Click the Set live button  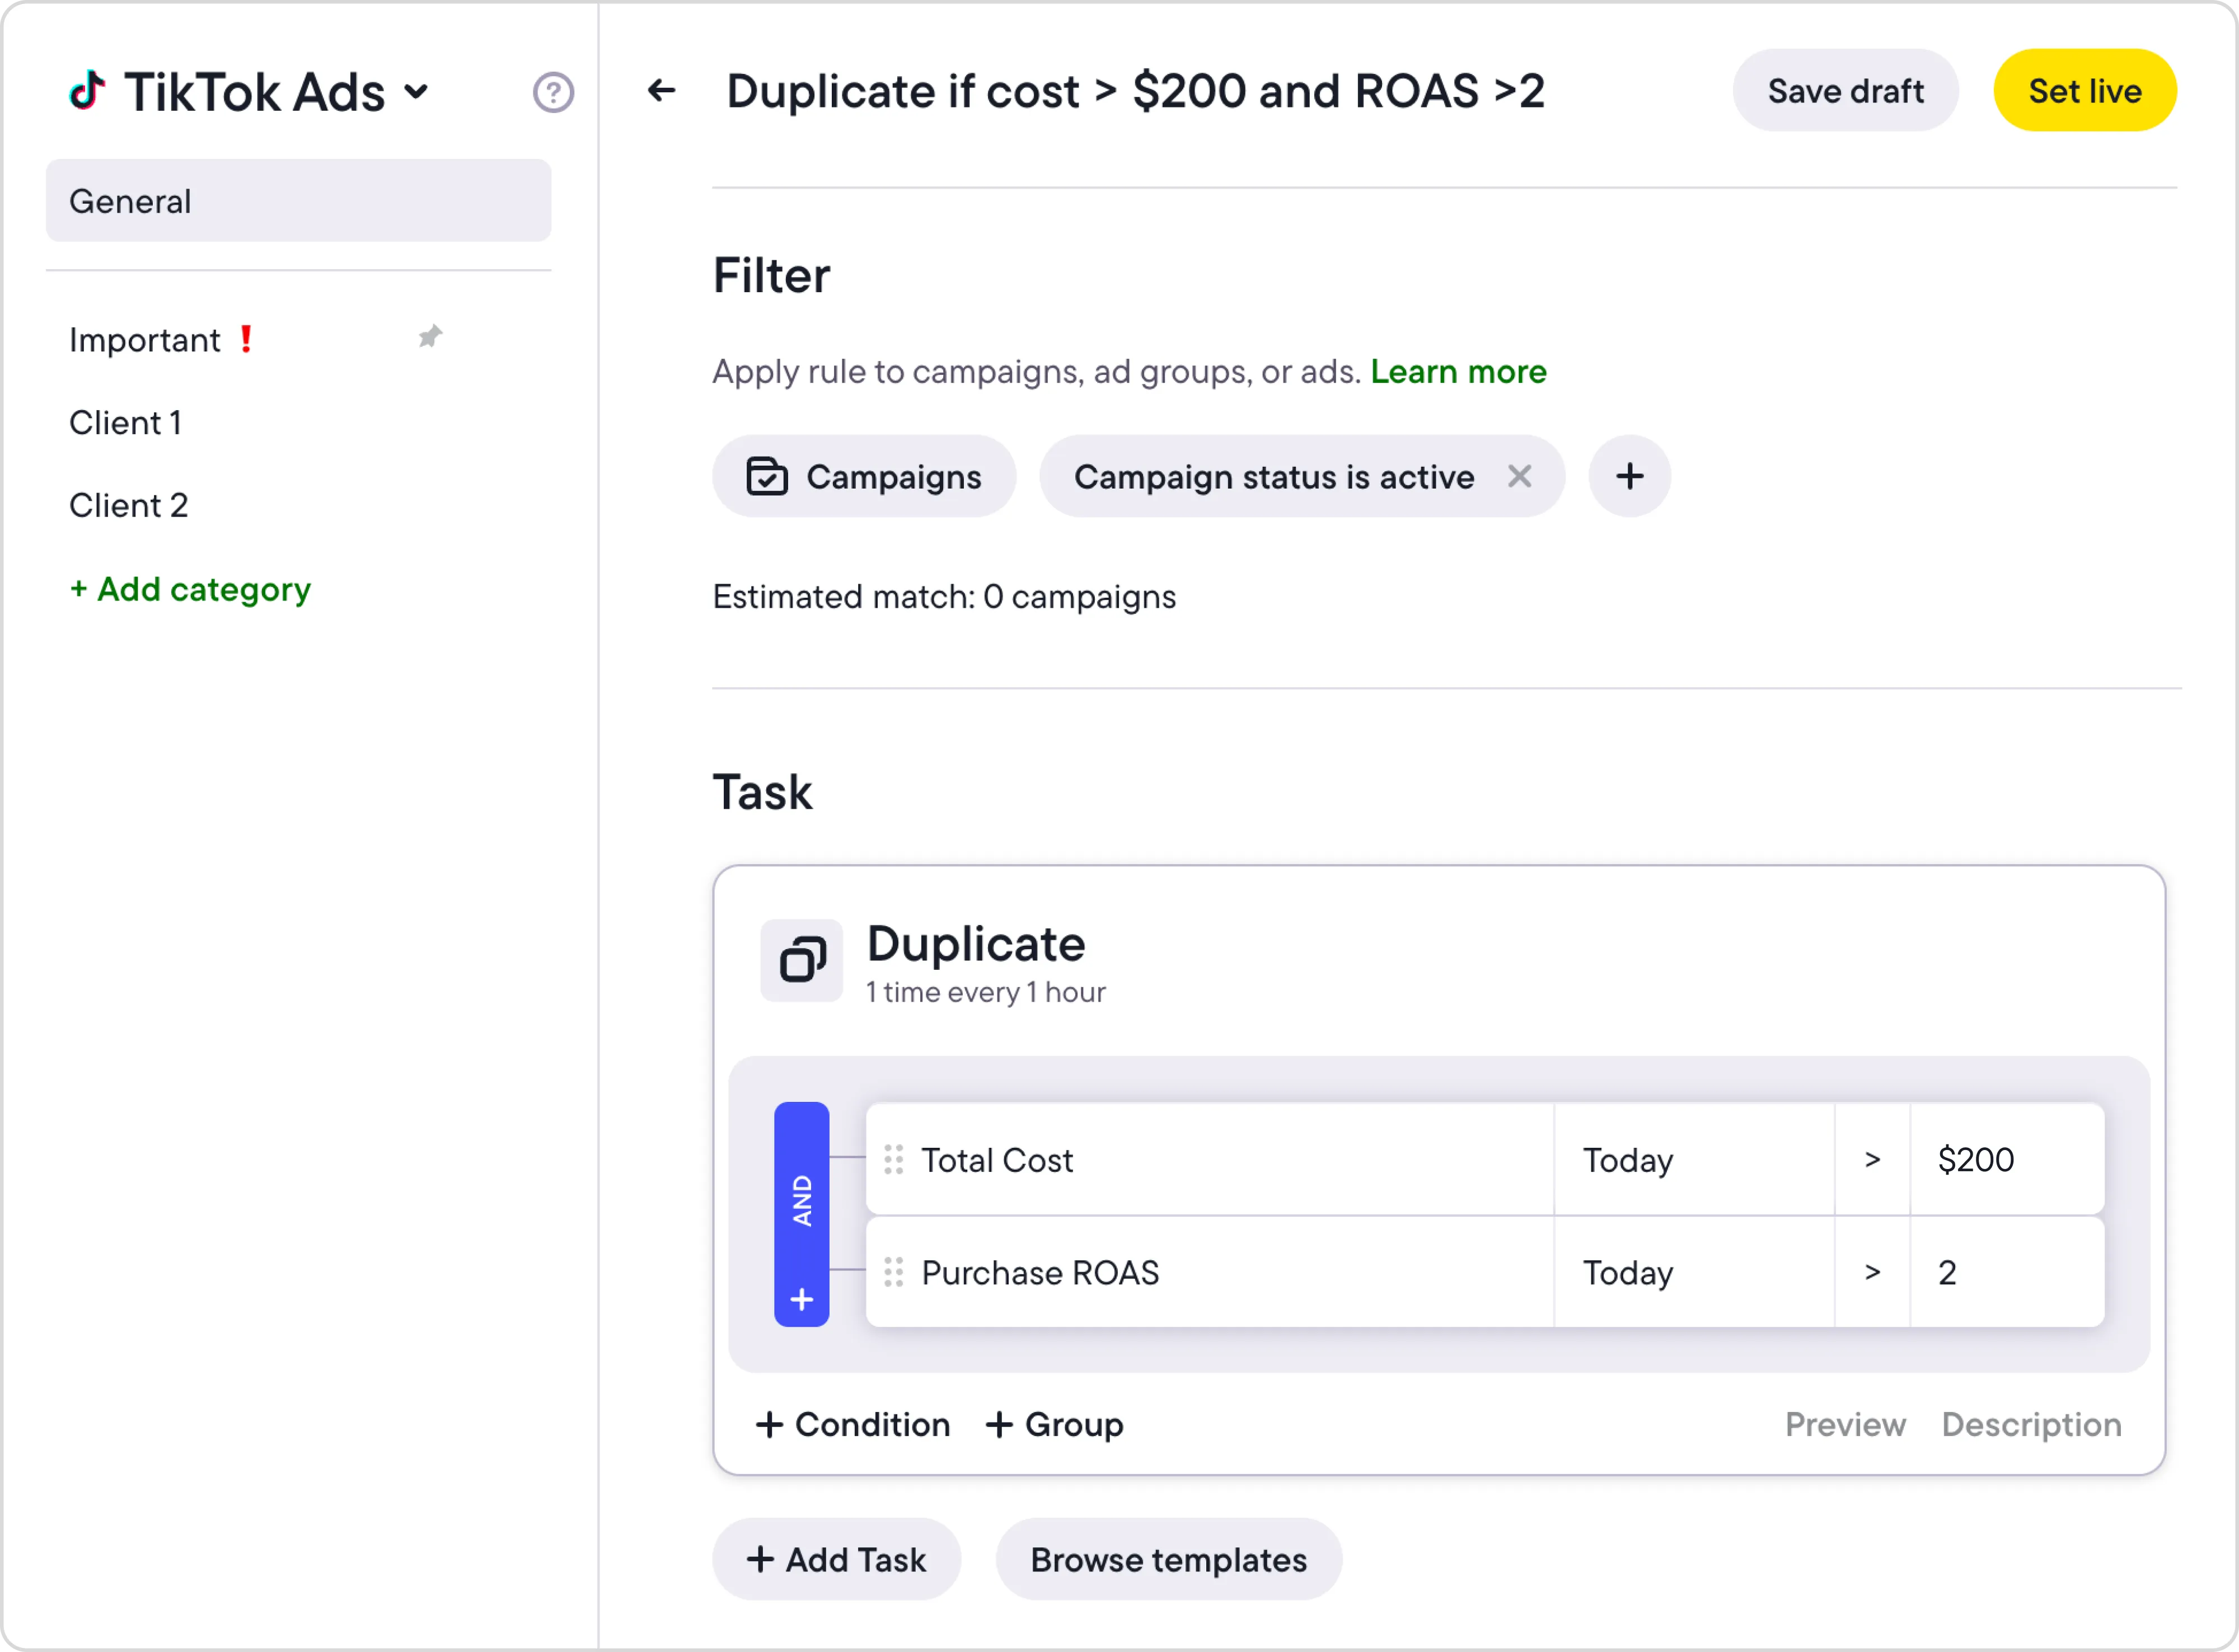(2084, 91)
